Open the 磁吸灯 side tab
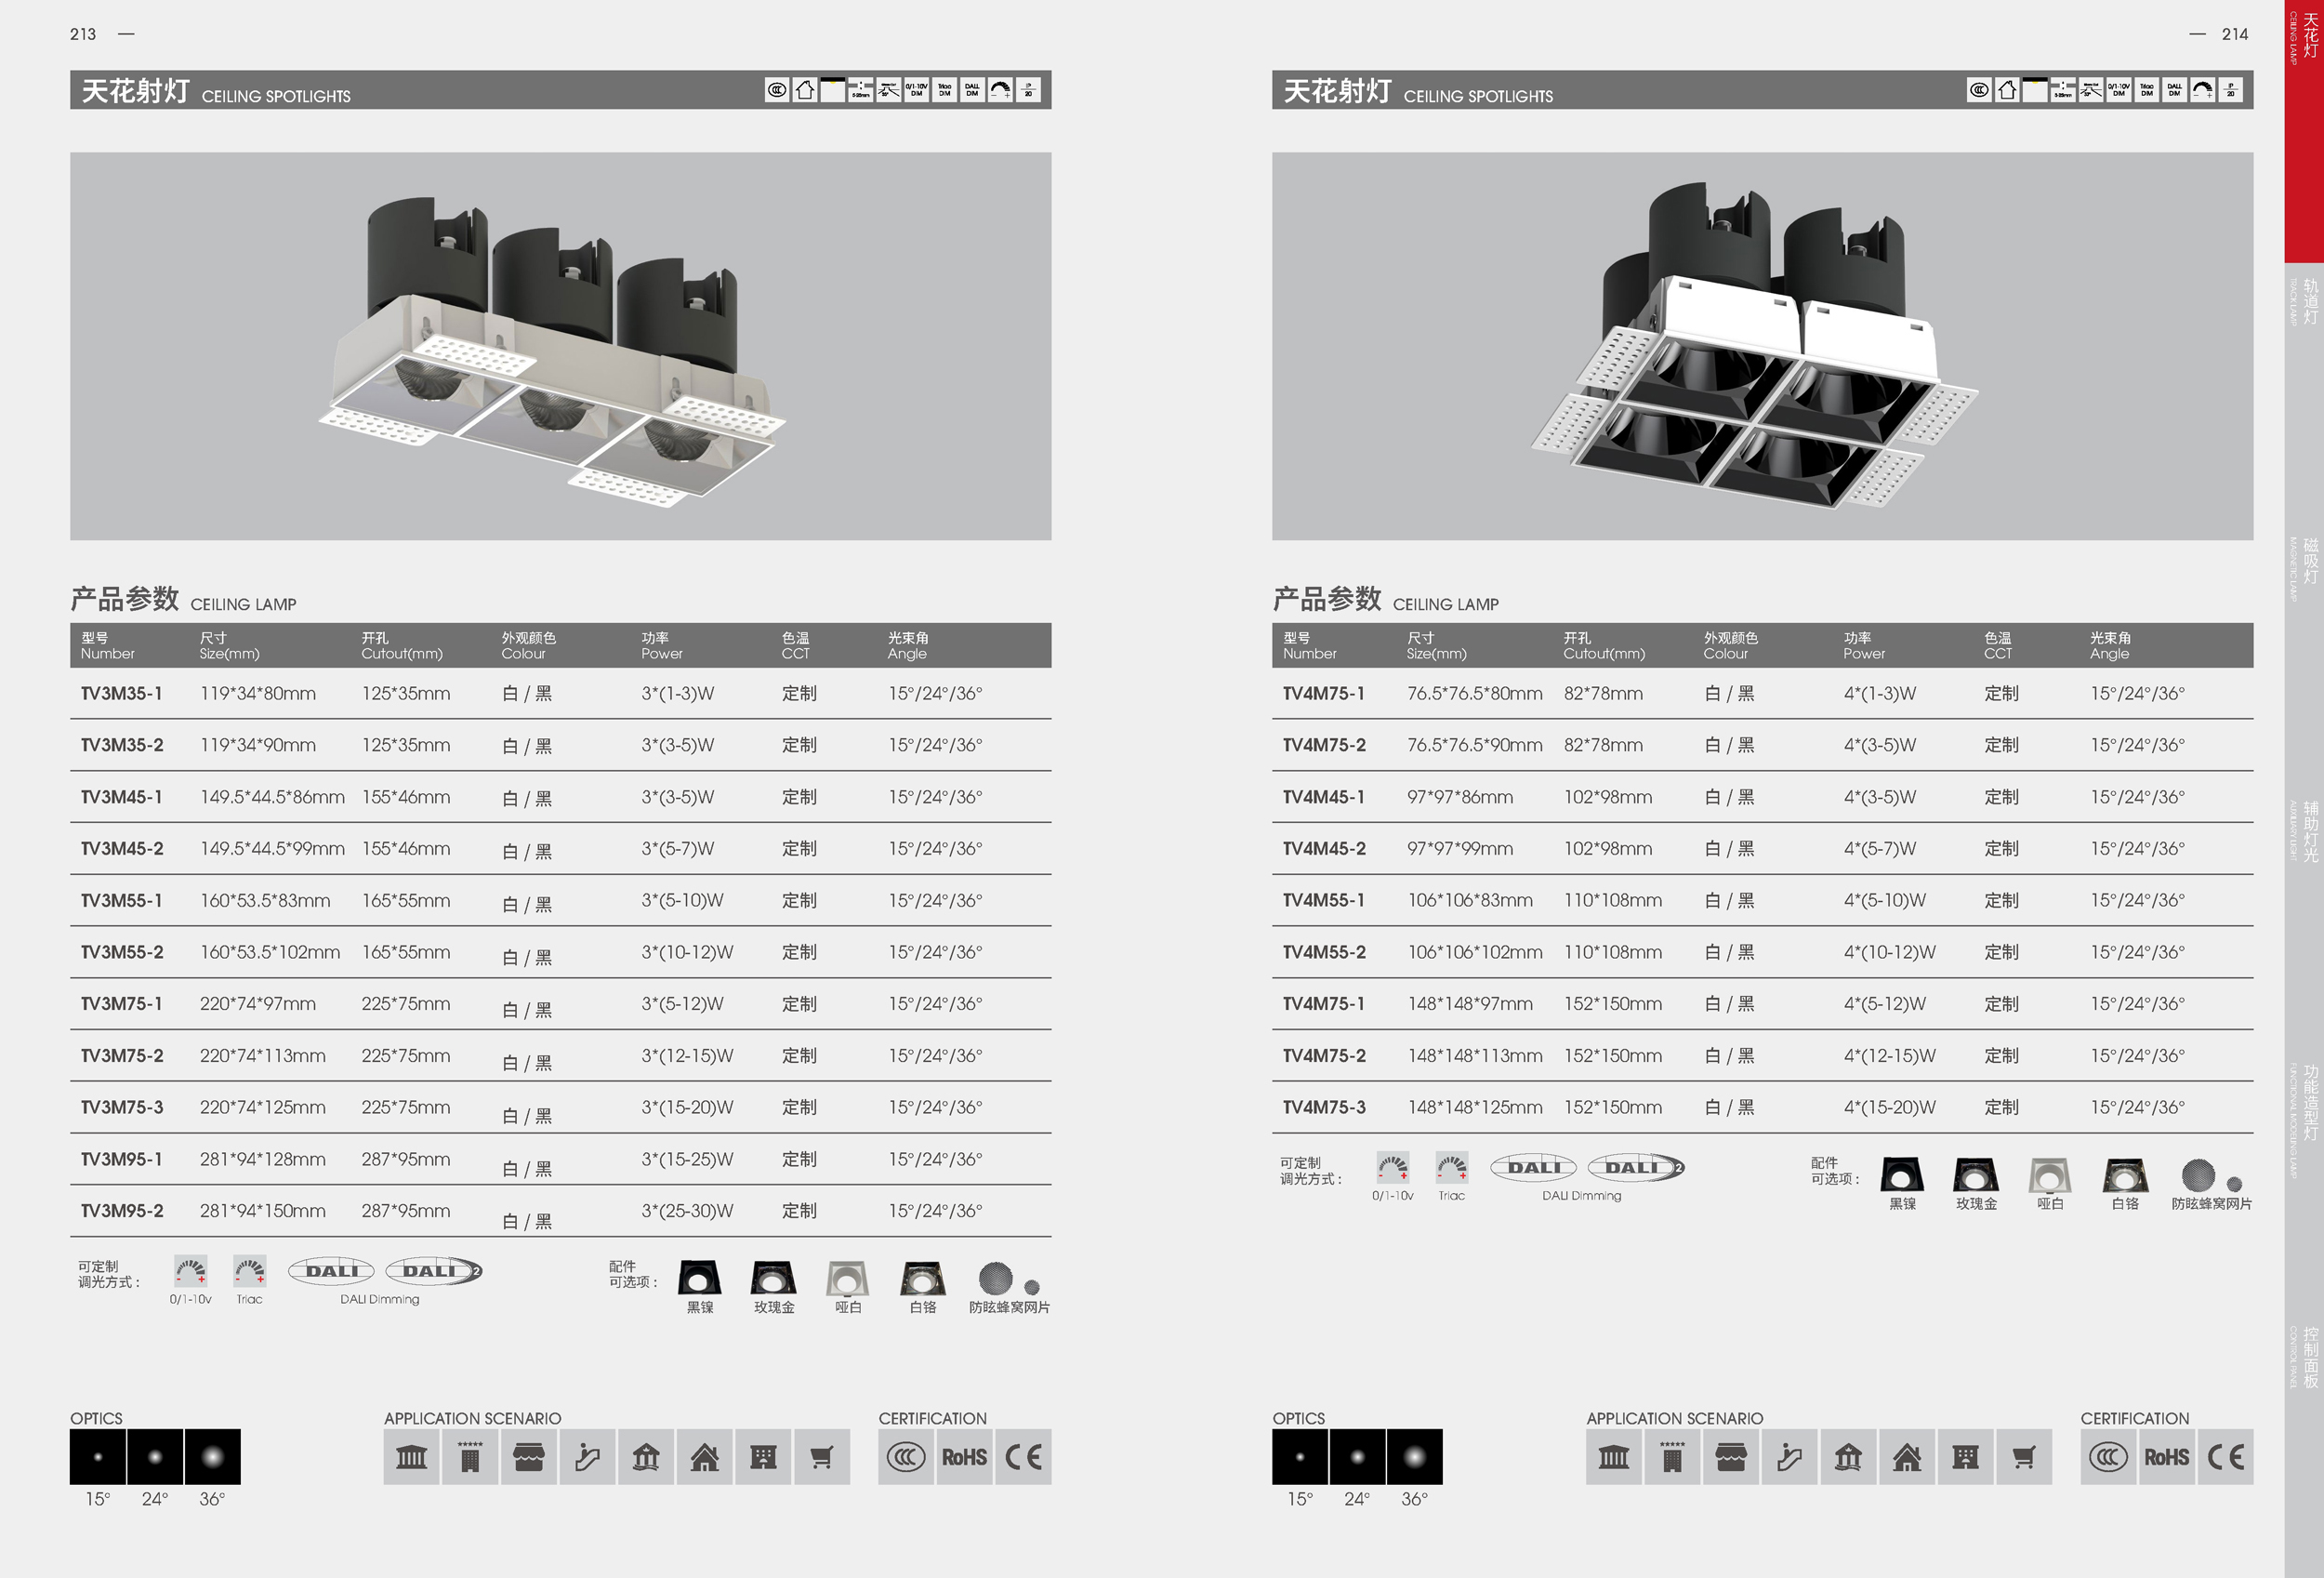This screenshot has width=2324, height=1578. (x=2309, y=561)
